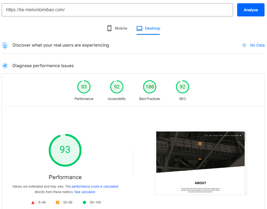267x209 pixels.
Task: Click the "No Data" link
Action: 257,45
